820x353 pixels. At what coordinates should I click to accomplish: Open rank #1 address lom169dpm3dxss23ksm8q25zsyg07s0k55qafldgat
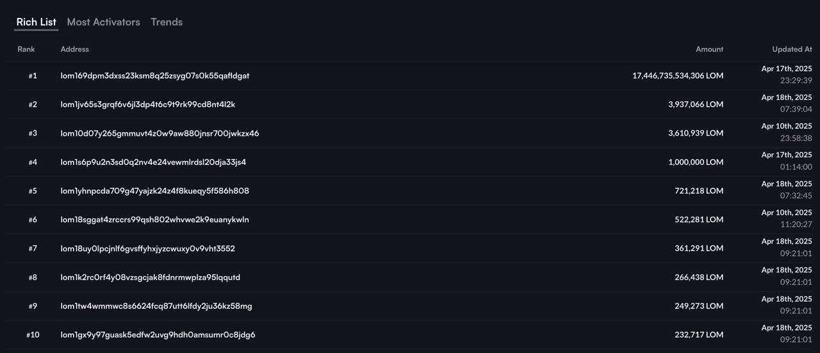155,75
